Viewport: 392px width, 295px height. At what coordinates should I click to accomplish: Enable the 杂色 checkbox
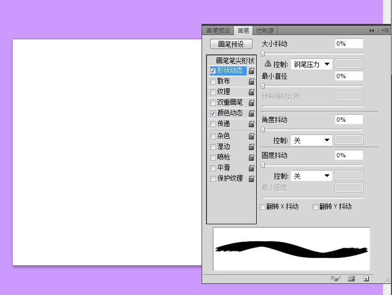(213, 136)
